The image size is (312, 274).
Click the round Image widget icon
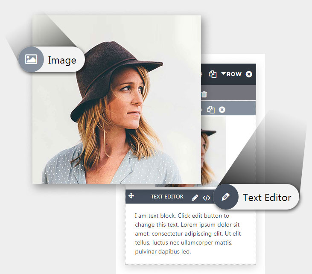tap(31, 59)
